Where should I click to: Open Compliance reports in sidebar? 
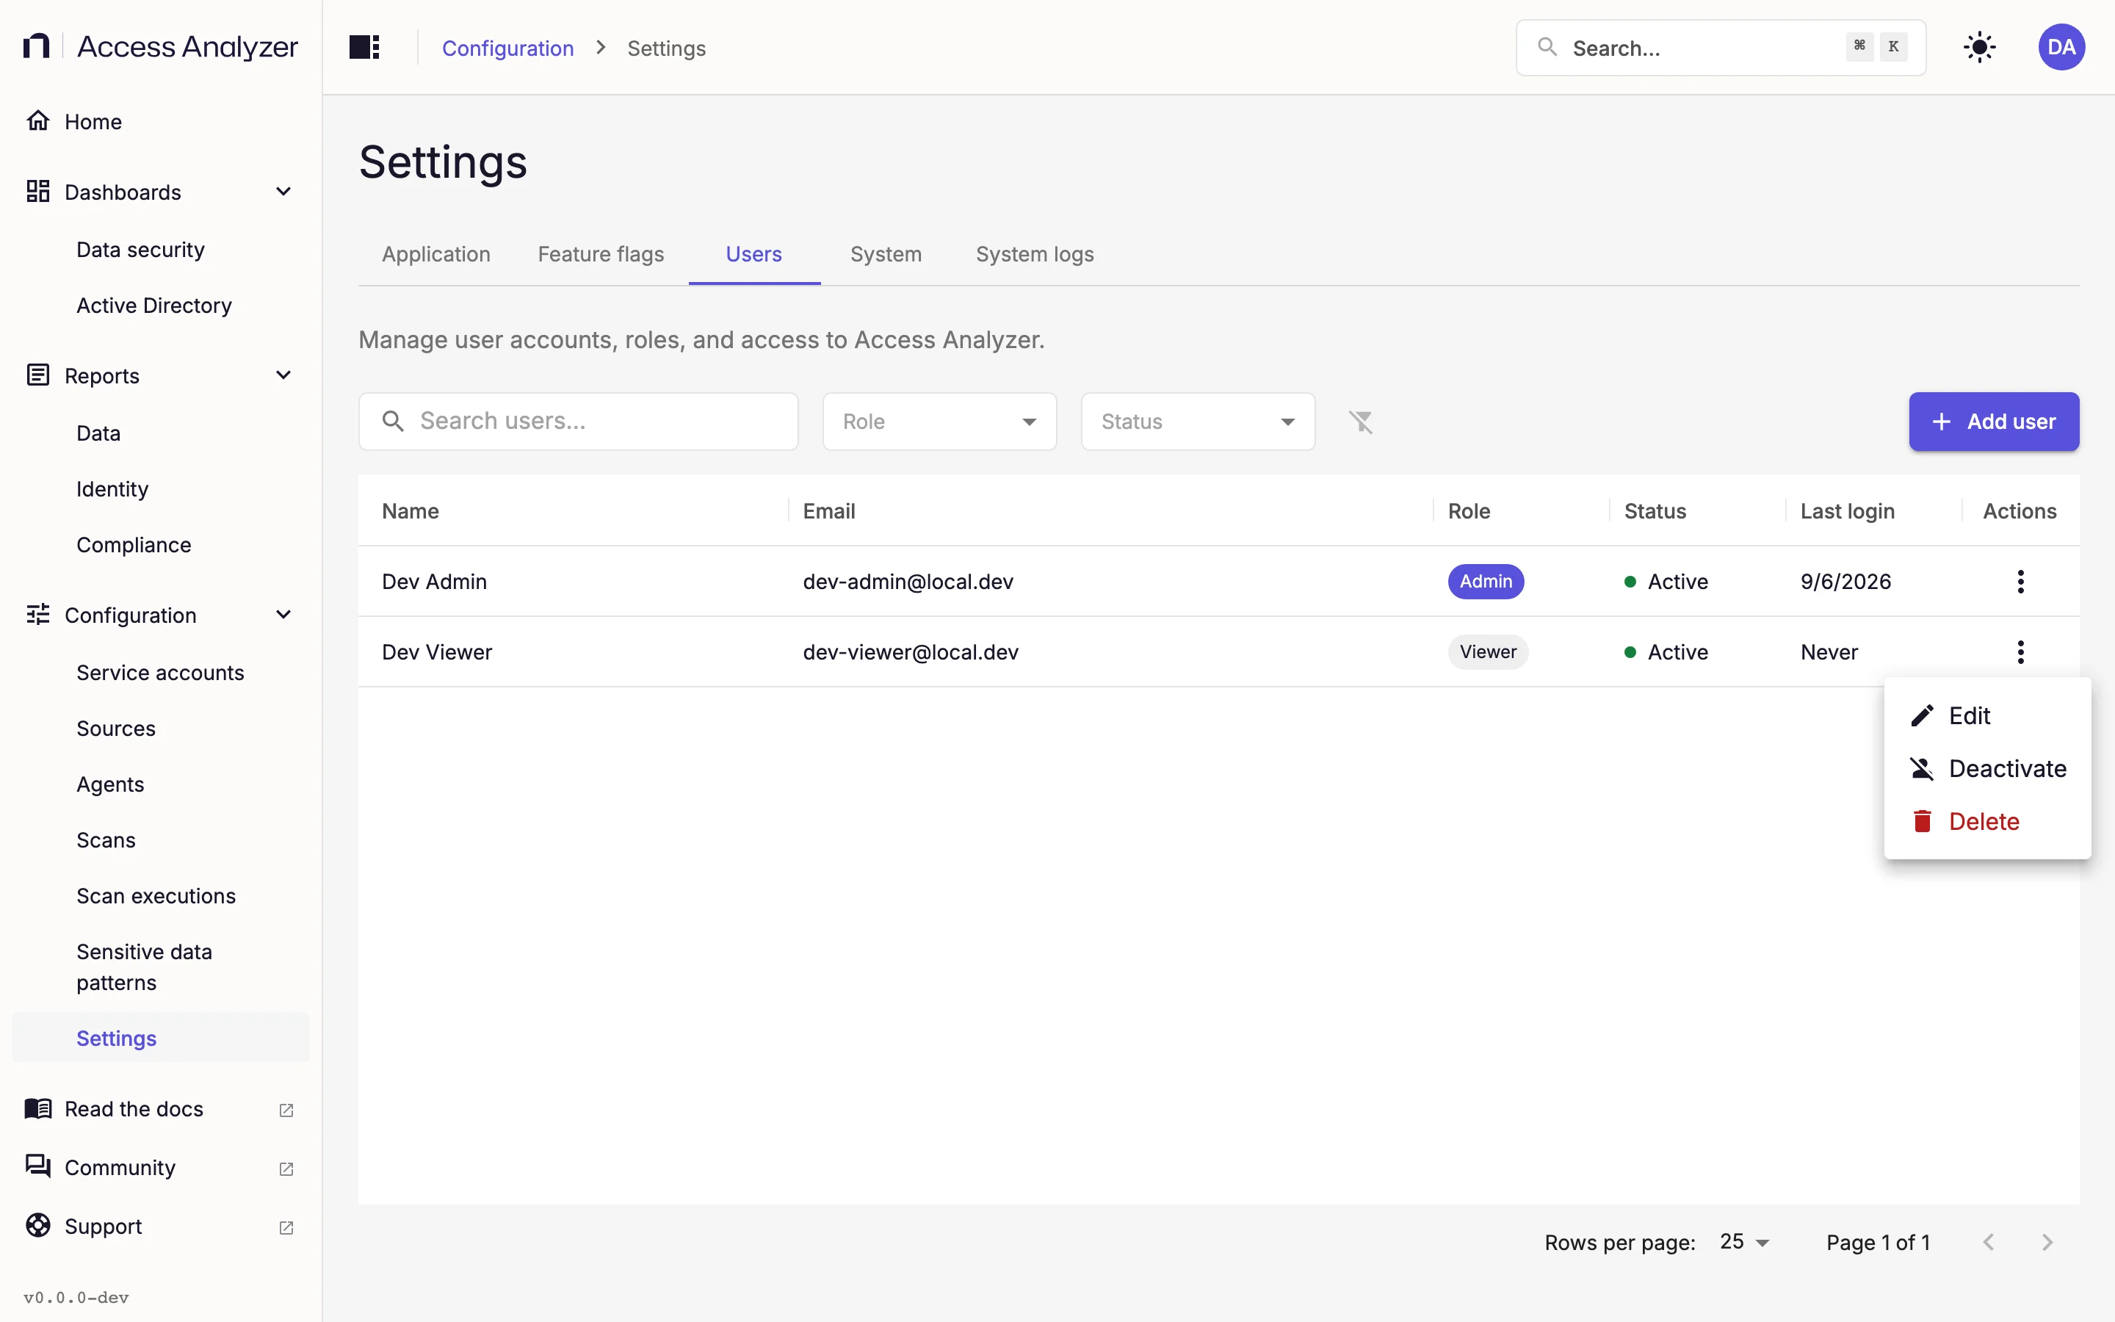click(134, 545)
